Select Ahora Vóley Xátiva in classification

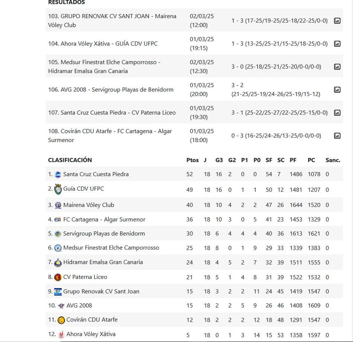tap(91, 334)
